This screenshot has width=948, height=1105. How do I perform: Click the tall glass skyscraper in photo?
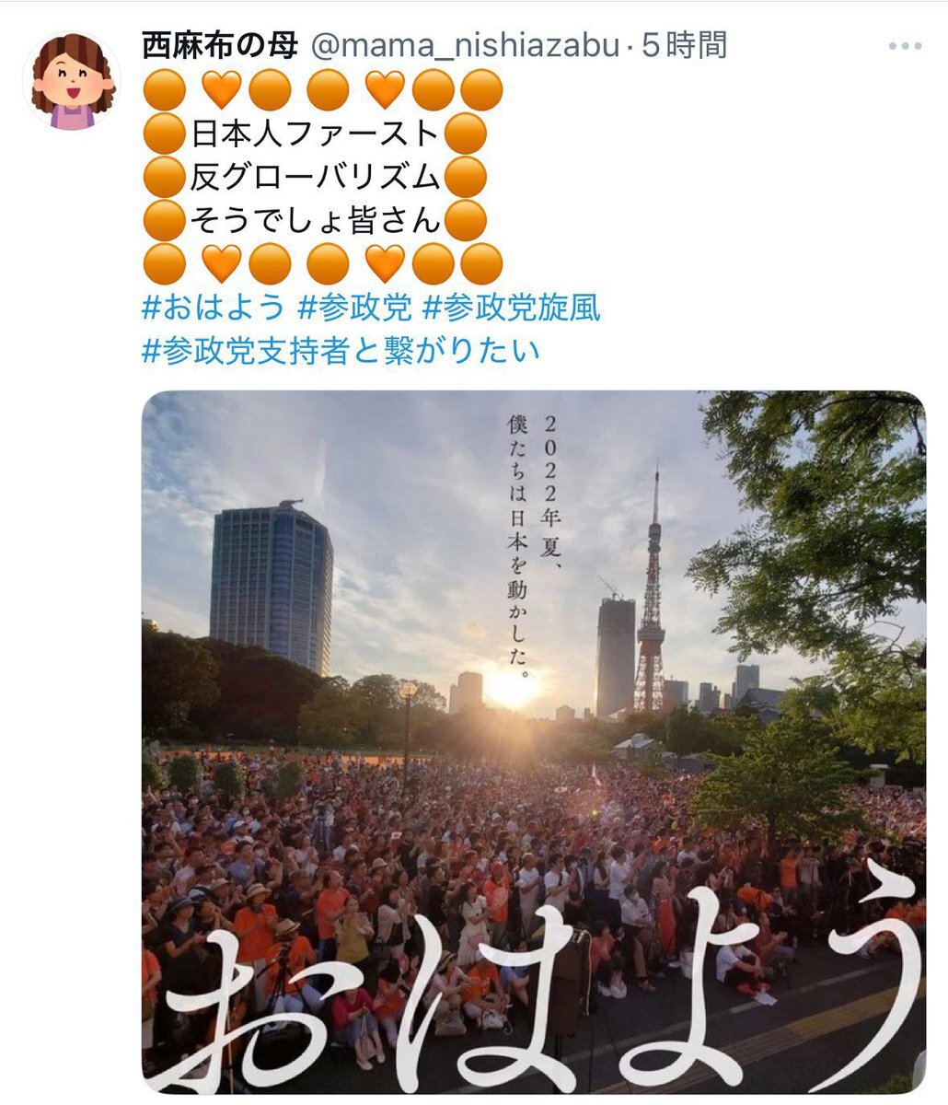[x=271, y=587]
